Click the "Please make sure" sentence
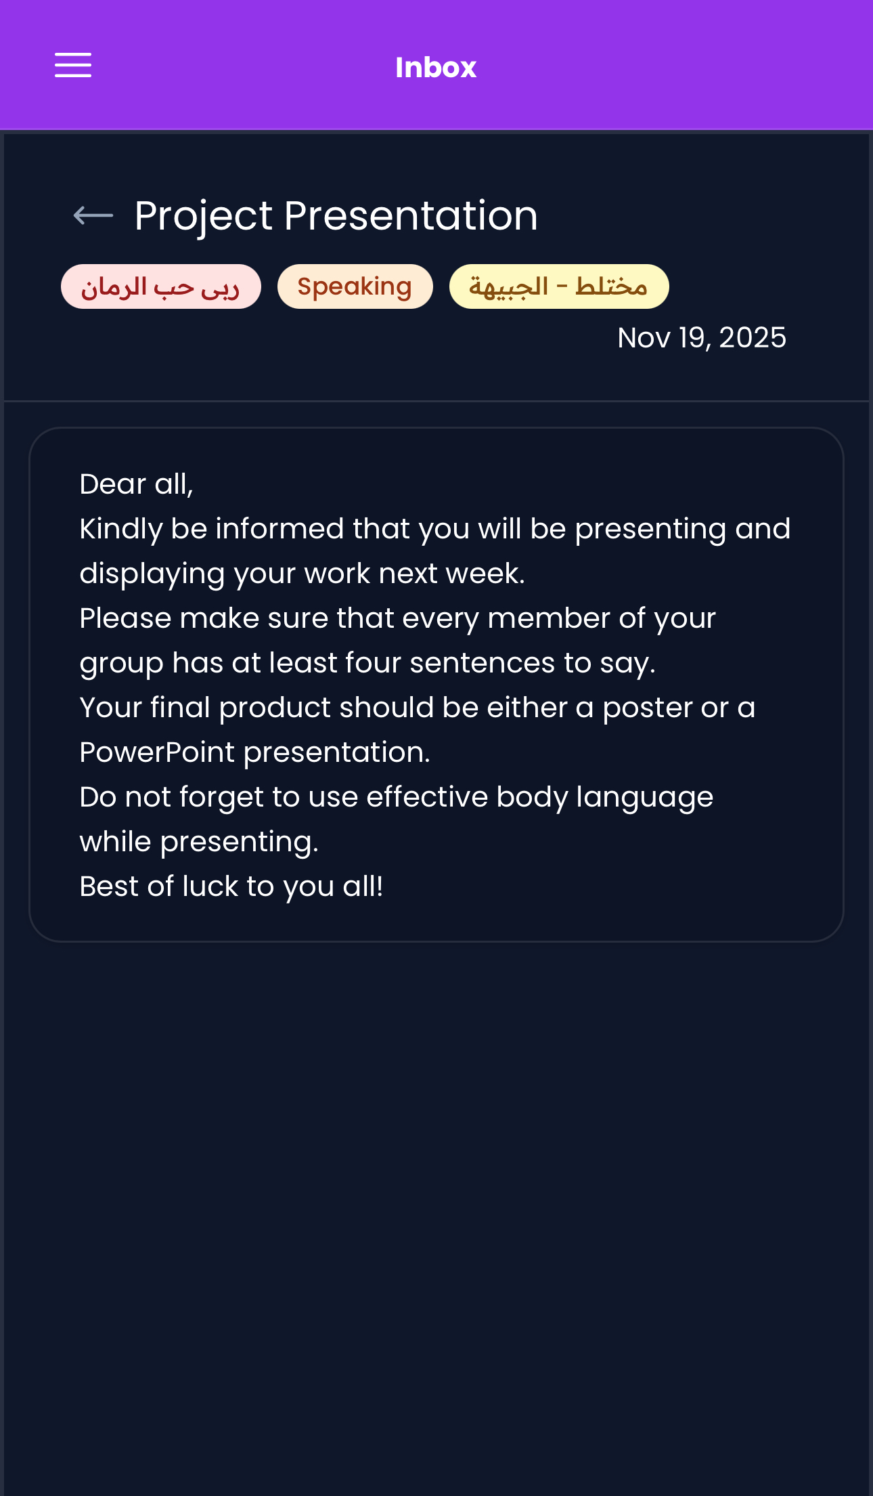 pos(397,618)
